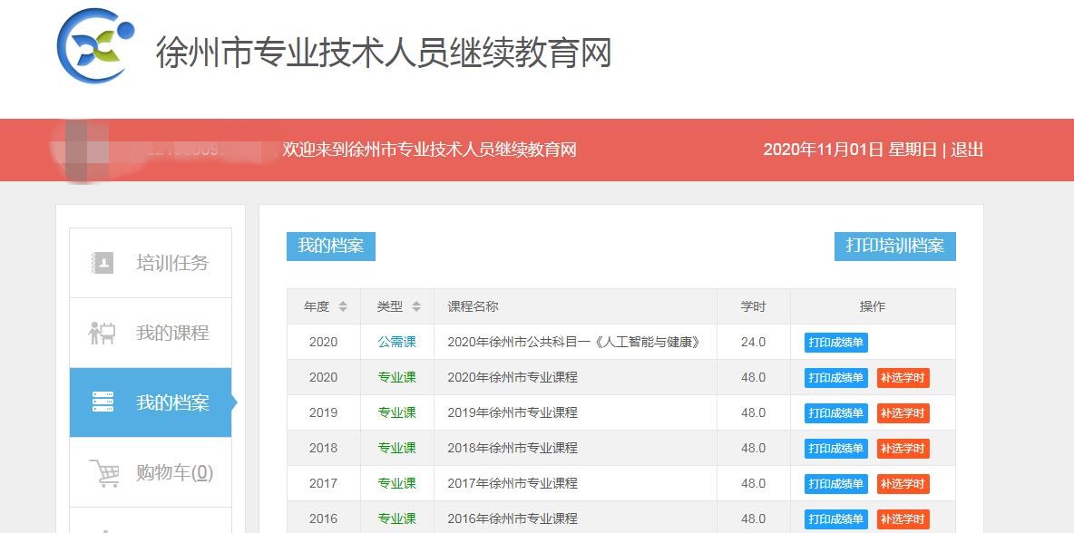Click the 培训任务 notebook icon
This screenshot has width=1074, height=533.
103,263
